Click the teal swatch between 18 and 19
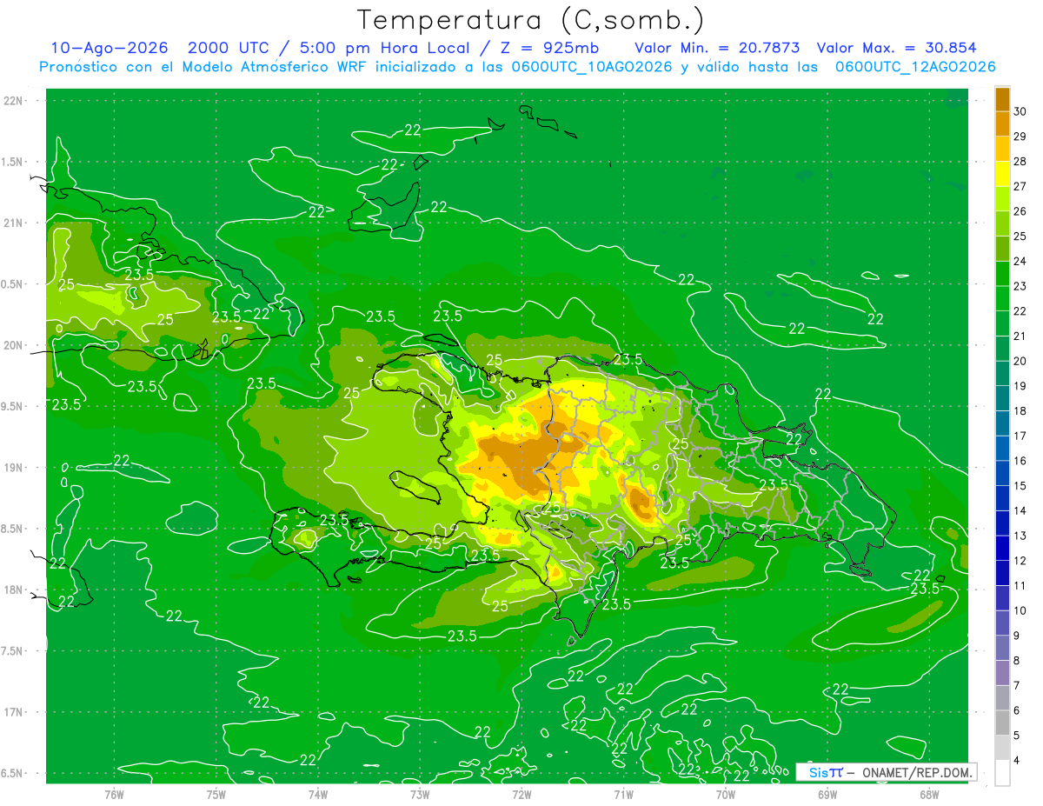This screenshot has height=806, width=1043. point(1002,399)
